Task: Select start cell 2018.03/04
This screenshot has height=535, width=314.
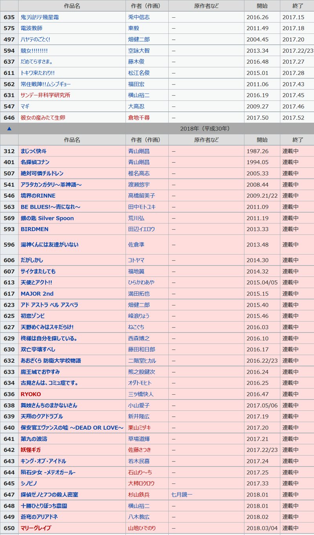Action: [x=262, y=528]
